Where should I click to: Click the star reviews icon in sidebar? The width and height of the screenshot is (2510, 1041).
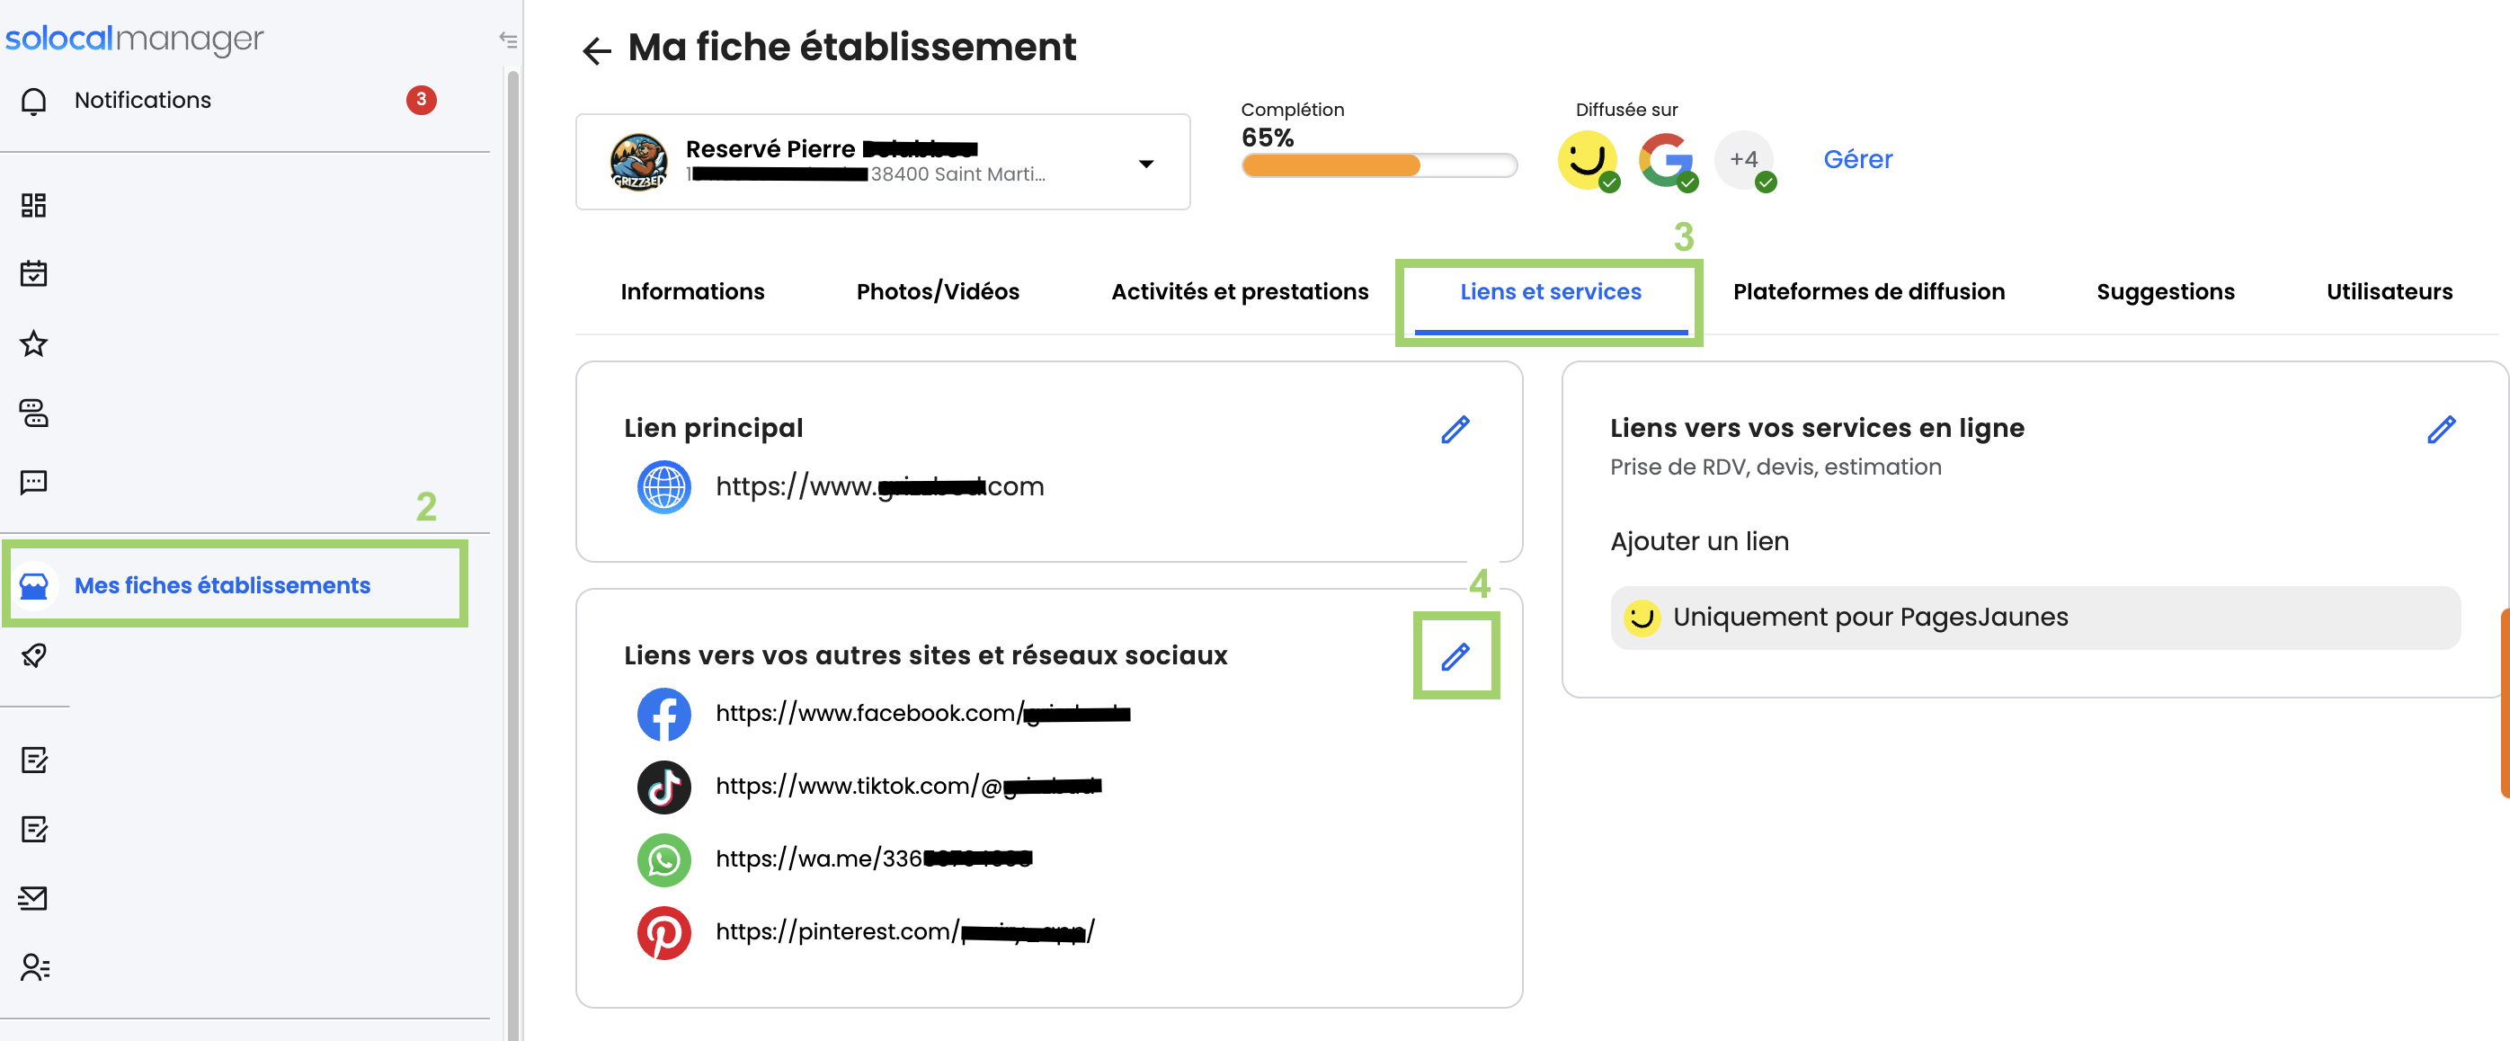coord(34,343)
